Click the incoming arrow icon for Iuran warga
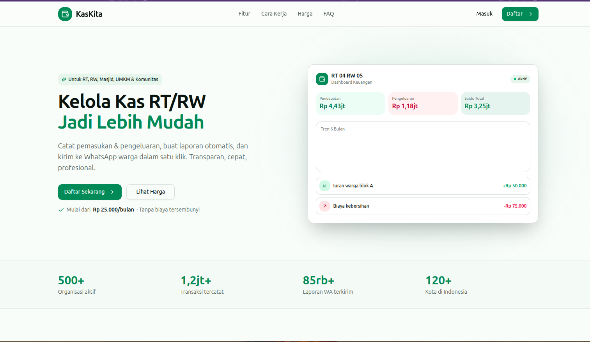590x342 pixels. coord(325,186)
